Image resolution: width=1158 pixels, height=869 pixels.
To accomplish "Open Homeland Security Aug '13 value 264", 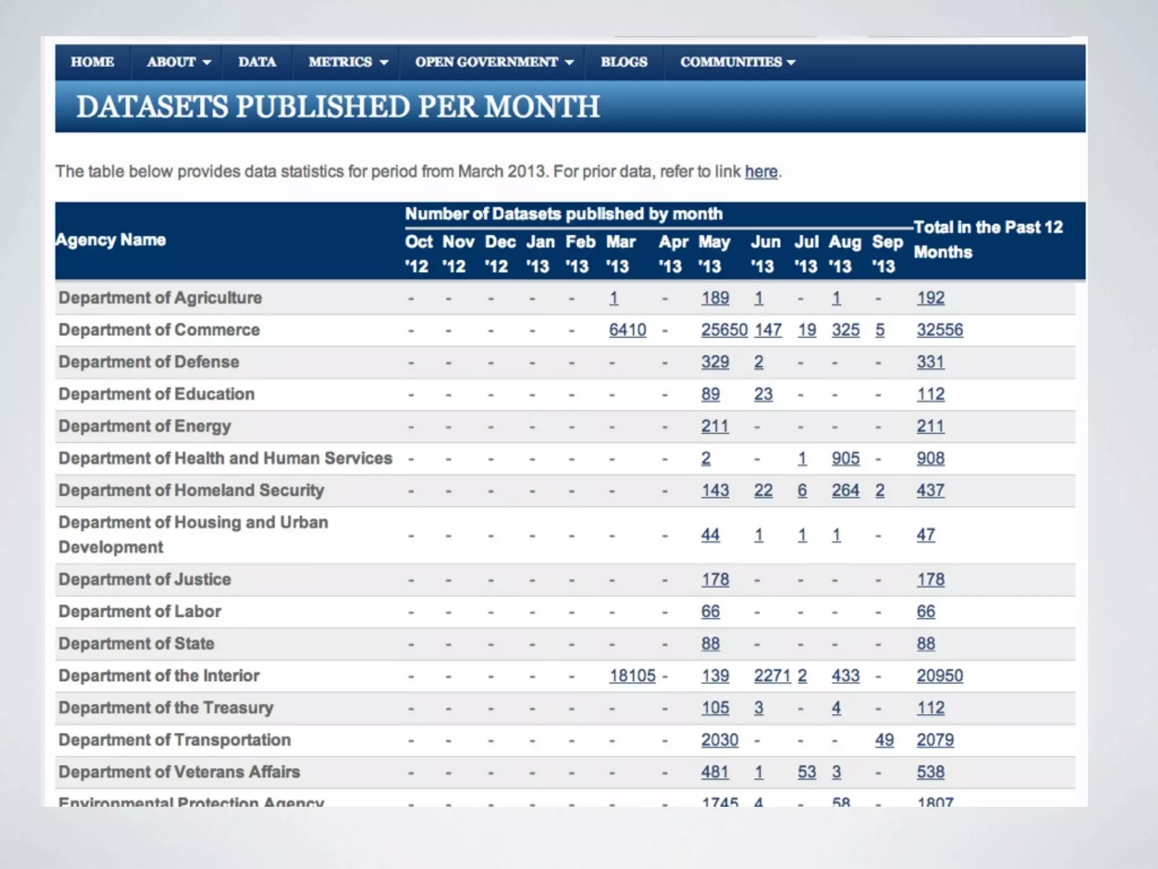I will coord(845,491).
